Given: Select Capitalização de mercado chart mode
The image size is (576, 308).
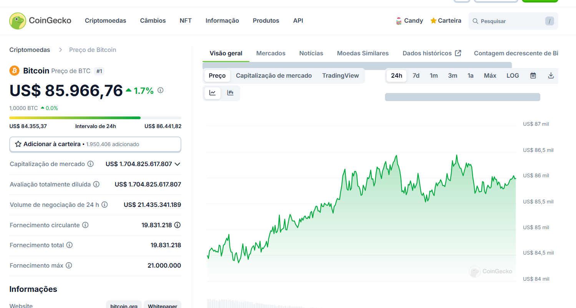Looking at the screenshot, I should tap(274, 76).
